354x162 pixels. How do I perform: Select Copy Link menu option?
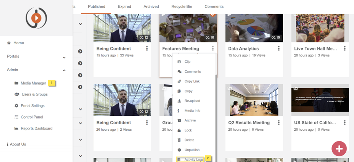[192, 81]
